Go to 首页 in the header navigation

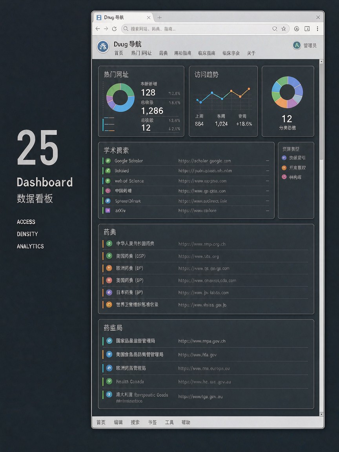pos(119,53)
